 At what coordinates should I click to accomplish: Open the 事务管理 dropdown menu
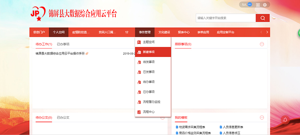pyautogui.click(x=145, y=32)
